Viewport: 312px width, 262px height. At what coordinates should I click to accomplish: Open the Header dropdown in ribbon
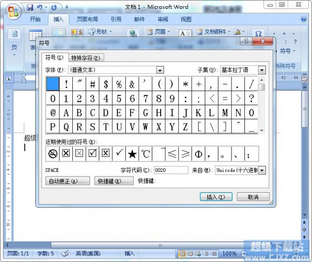(x=159, y=31)
